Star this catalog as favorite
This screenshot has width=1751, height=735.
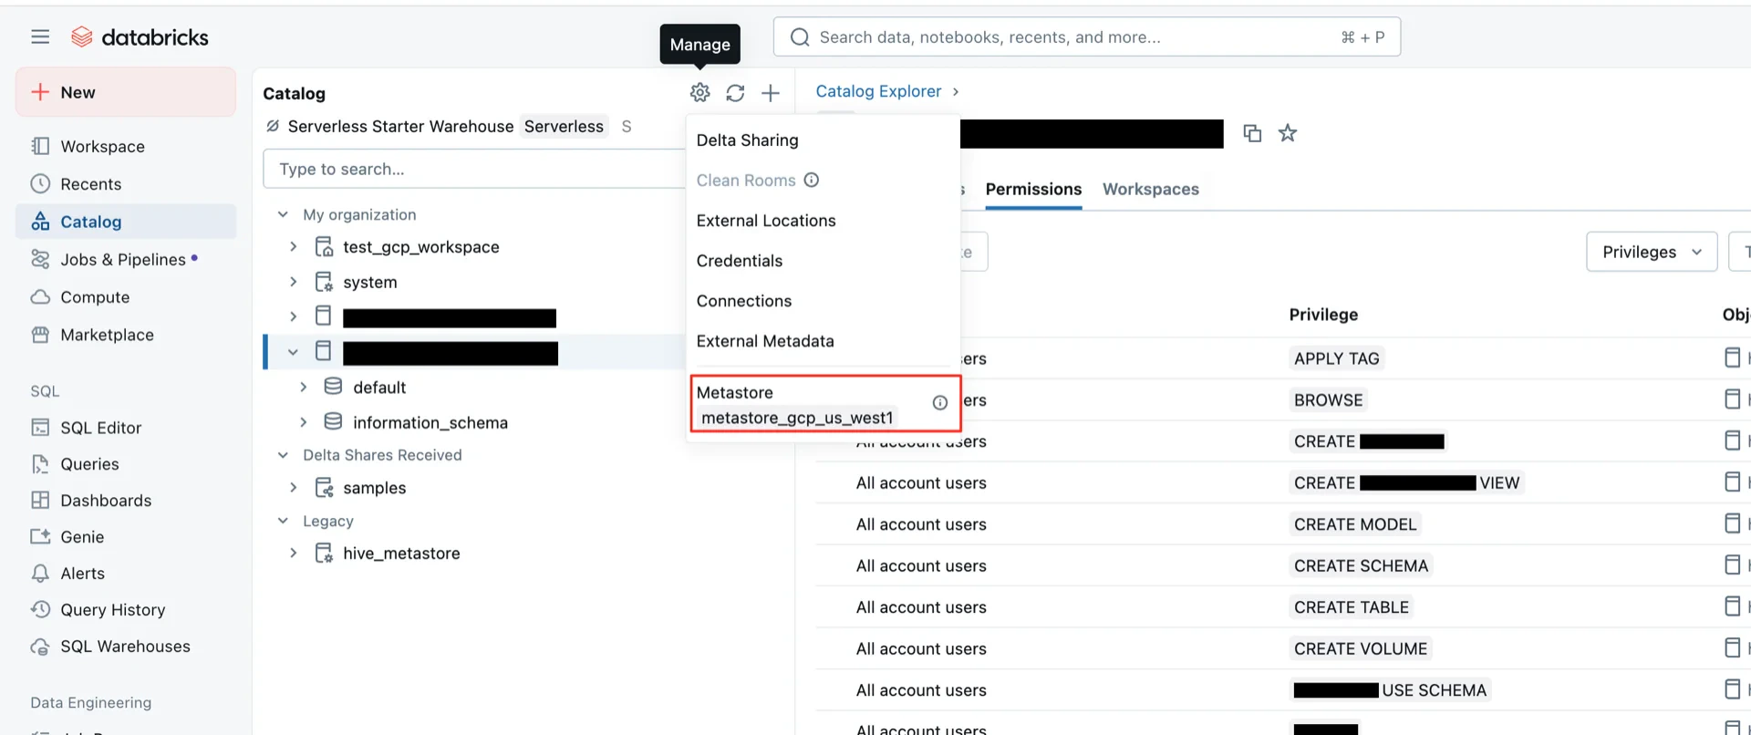point(1288,133)
